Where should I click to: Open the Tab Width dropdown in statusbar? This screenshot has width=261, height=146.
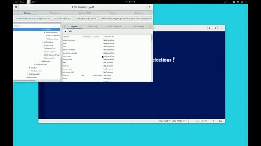coord(179,121)
